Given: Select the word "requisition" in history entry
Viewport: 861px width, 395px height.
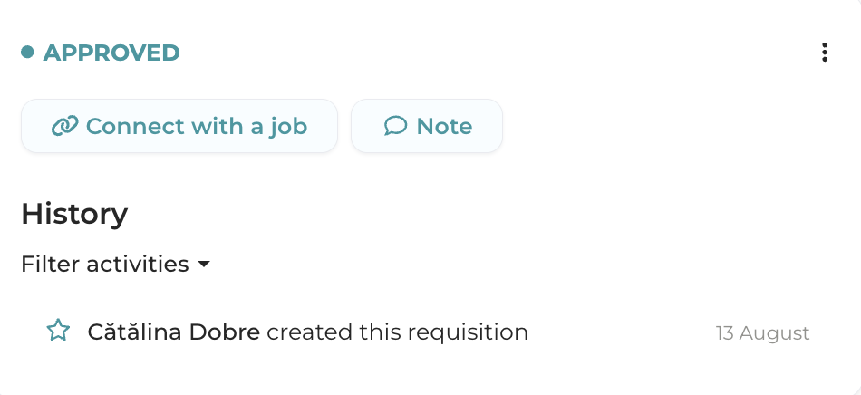Looking at the screenshot, I should [x=471, y=332].
